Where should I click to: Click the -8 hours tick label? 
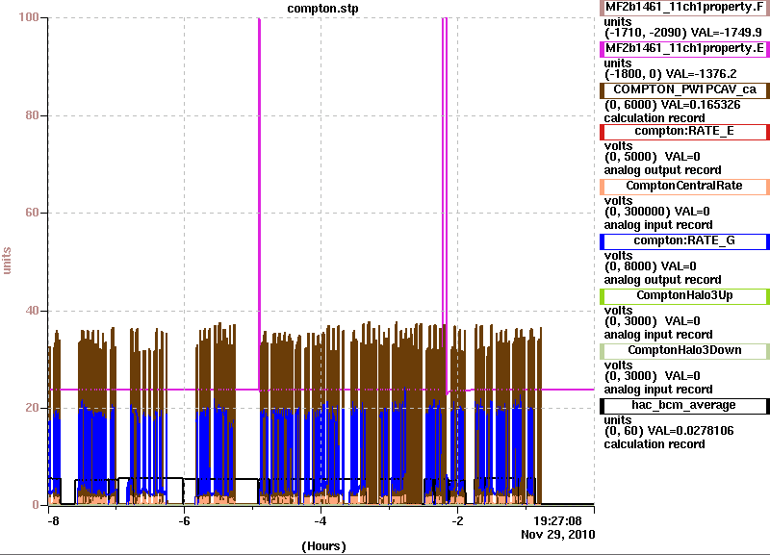coord(53,521)
